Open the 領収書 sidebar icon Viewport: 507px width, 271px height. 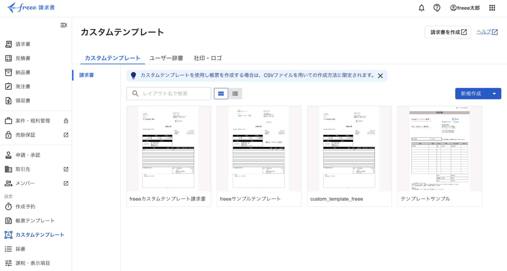(x=8, y=100)
